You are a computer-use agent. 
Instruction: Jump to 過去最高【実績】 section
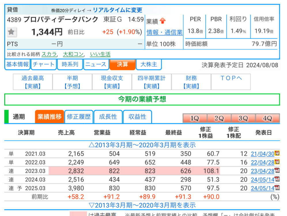click(33, 82)
